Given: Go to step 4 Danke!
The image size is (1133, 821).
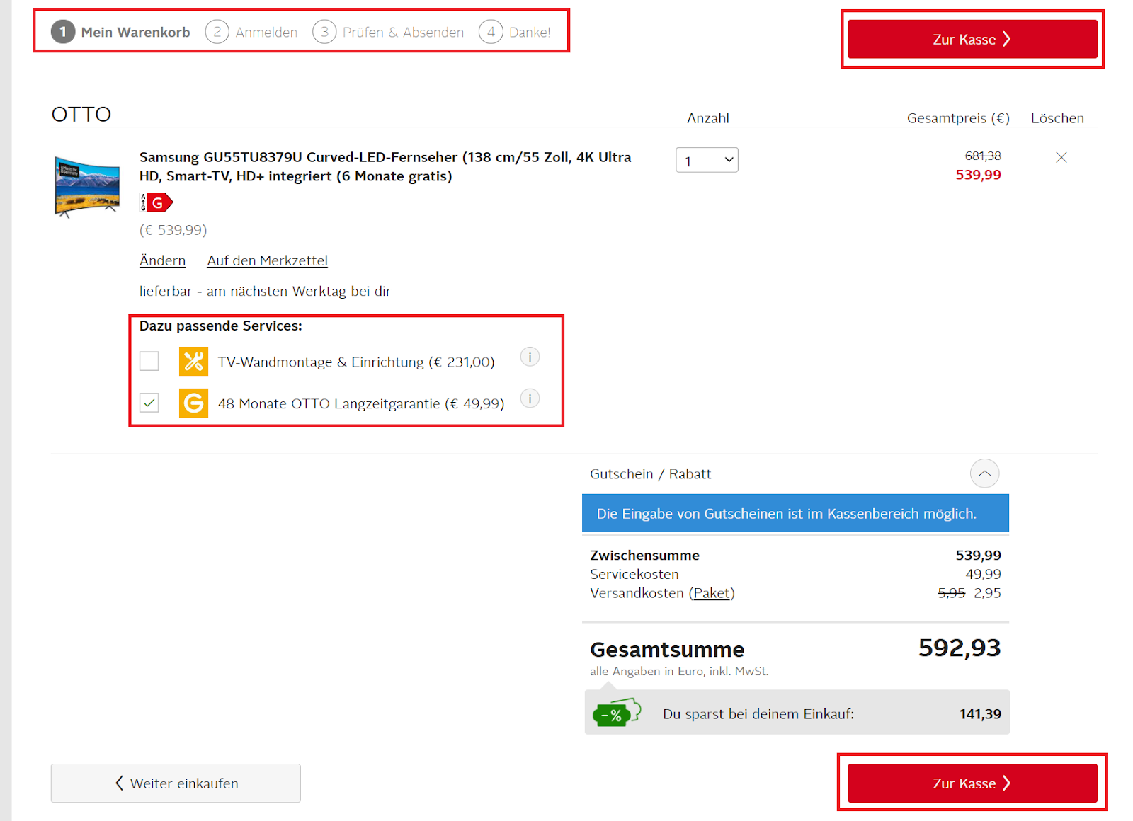Looking at the screenshot, I should 515,32.
